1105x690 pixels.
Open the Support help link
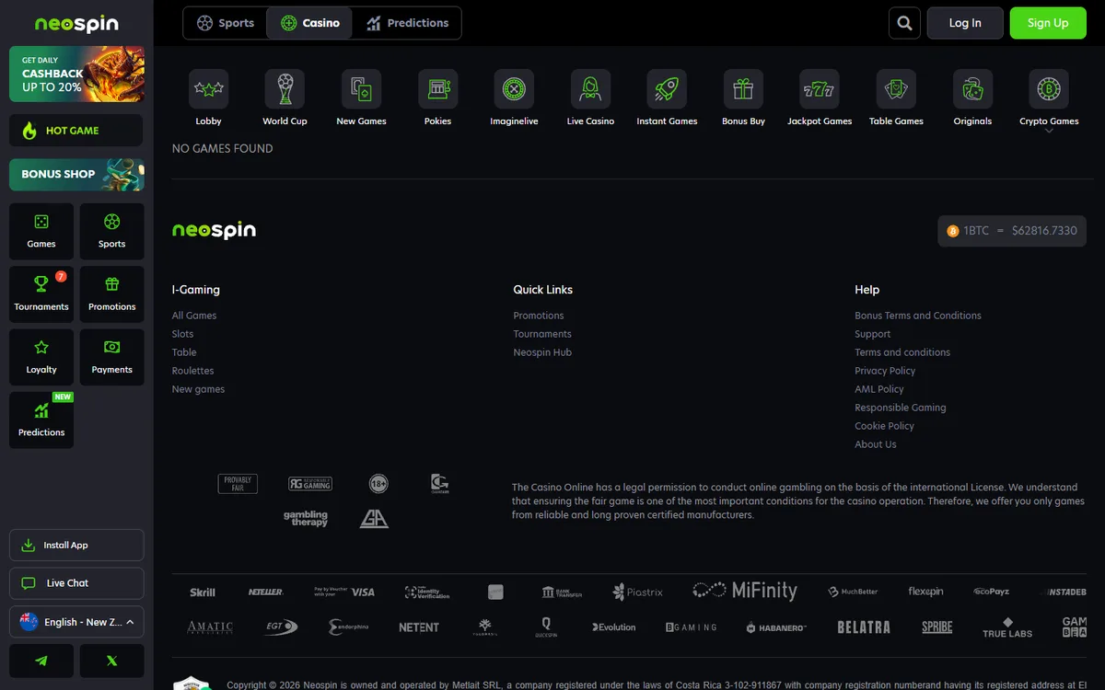873,334
